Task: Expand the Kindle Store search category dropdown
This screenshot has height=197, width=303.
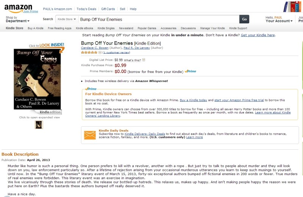Action: (x=67, y=19)
